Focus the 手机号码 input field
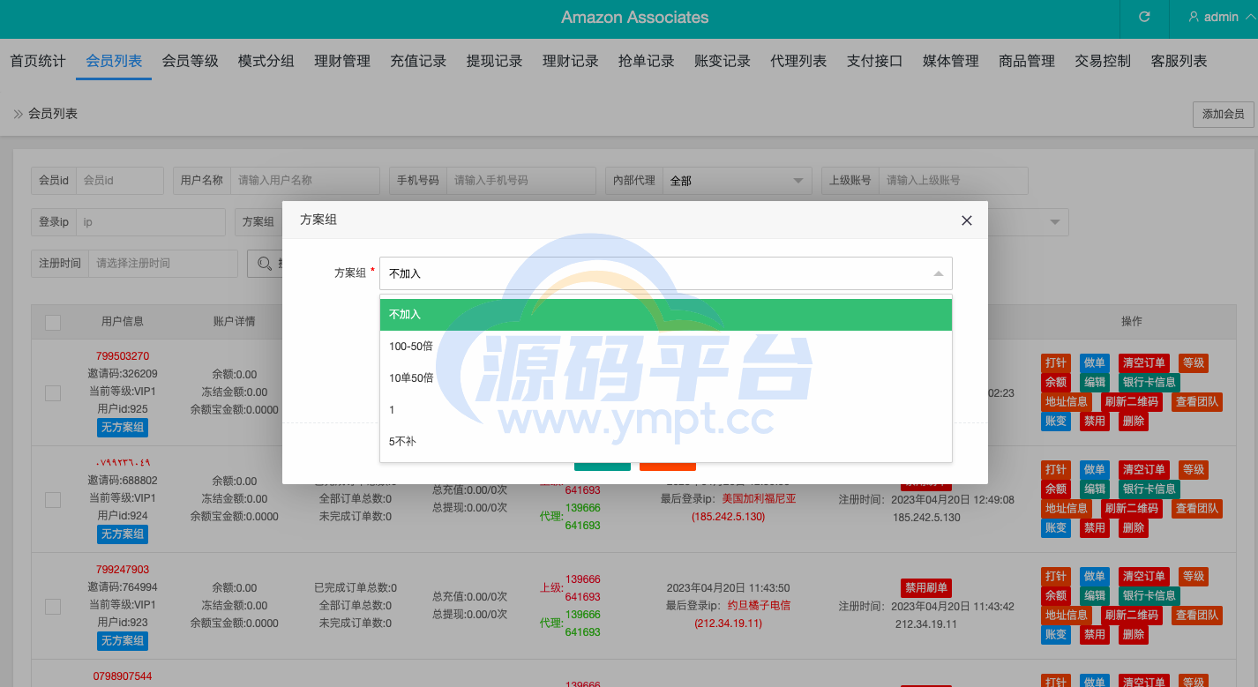The width and height of the screenshot is (1258, 687). coord(521,180)
